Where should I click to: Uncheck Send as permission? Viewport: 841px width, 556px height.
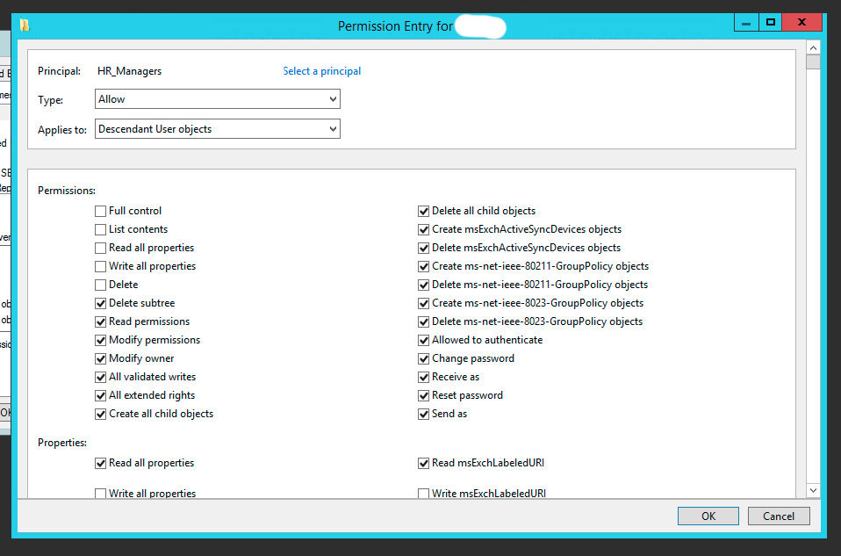[x=424, y=414]
